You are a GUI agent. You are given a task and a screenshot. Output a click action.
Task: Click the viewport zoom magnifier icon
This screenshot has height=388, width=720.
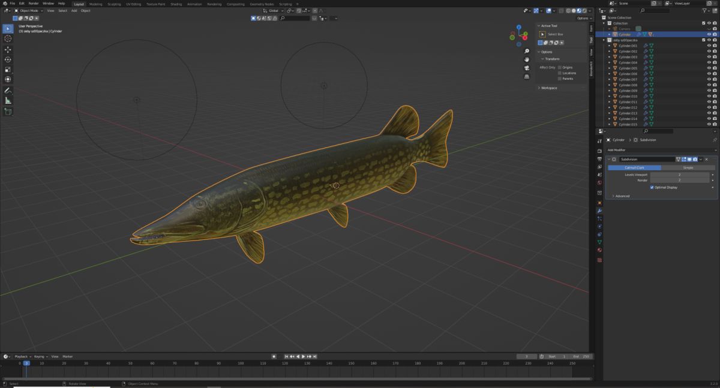pyautogui.click(x=526, y=52)
